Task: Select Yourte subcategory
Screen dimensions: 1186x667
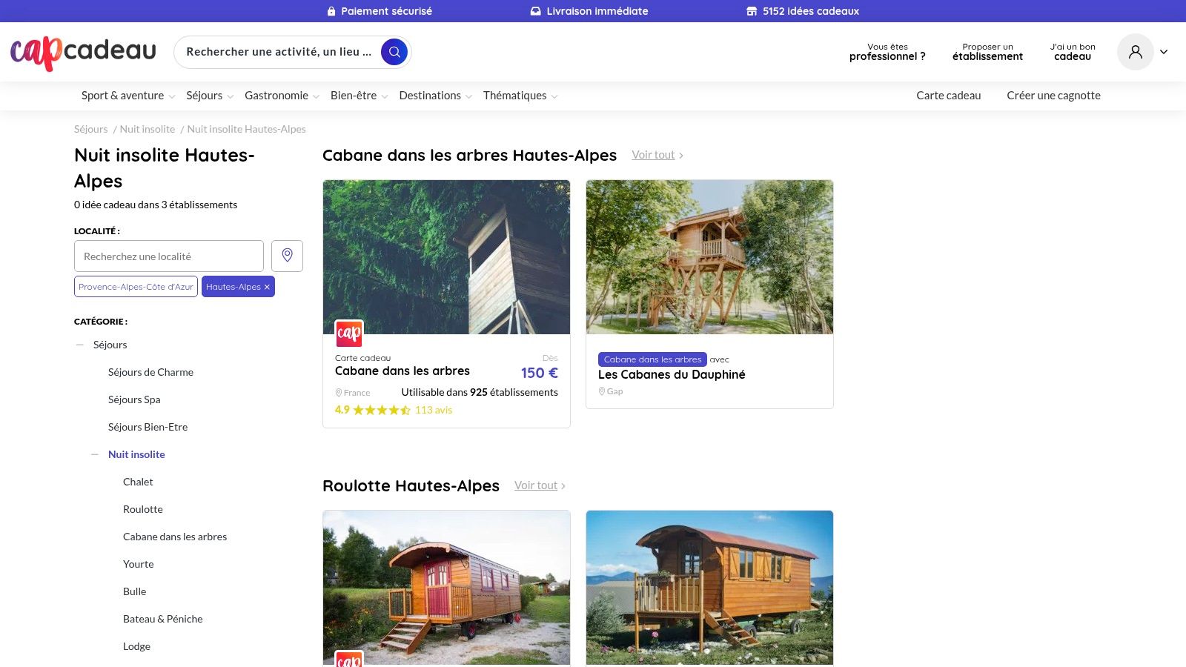Action: (139, 564)
